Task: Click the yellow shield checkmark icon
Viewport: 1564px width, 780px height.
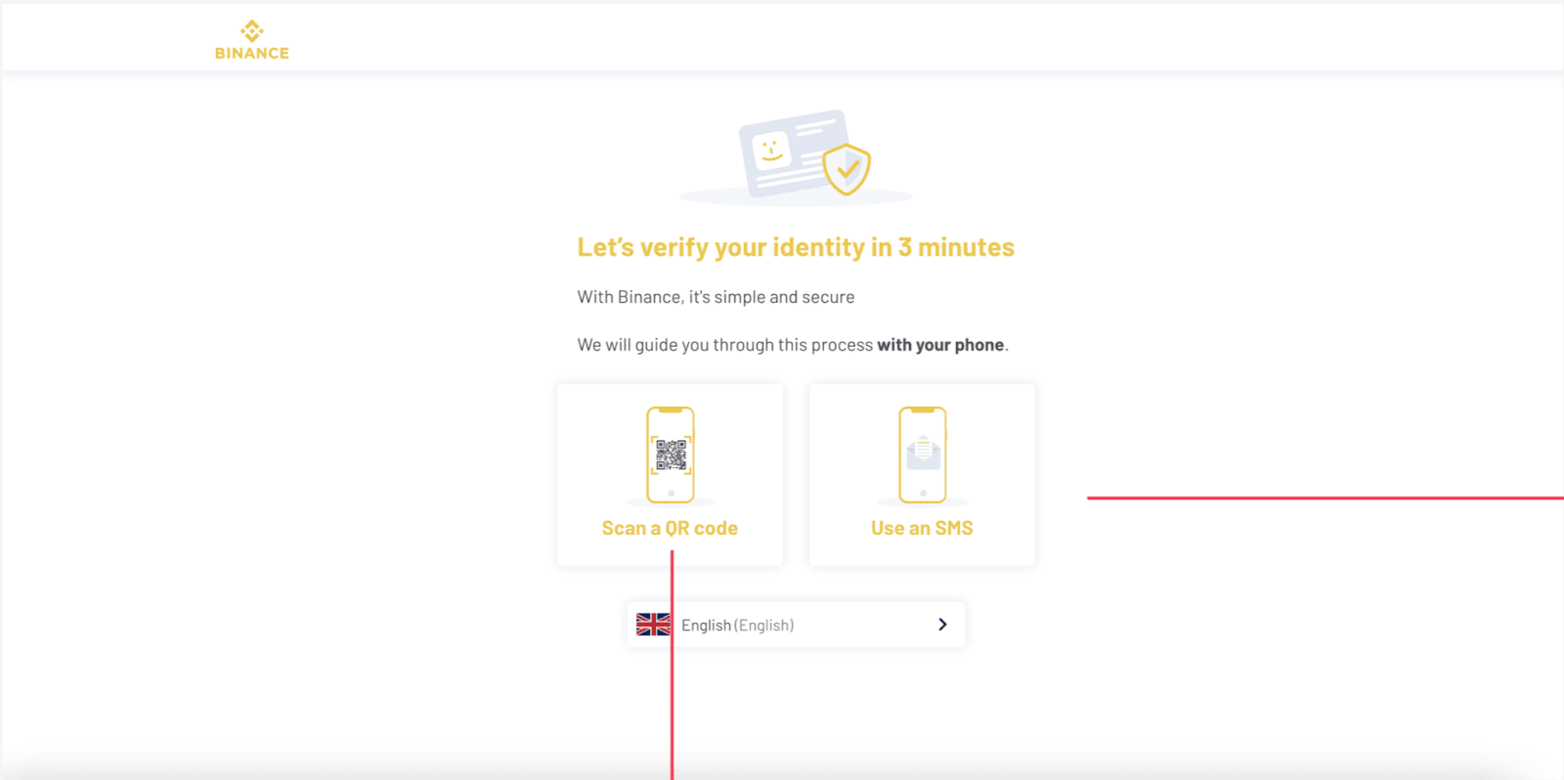Action: [x=847, y=168]
